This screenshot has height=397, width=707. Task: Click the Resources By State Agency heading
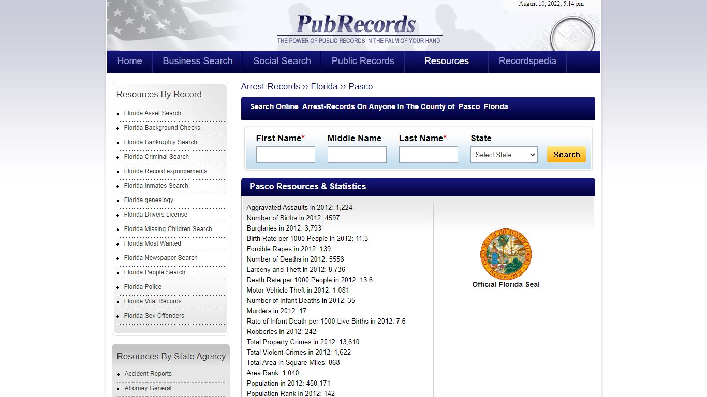click(171, 356)
